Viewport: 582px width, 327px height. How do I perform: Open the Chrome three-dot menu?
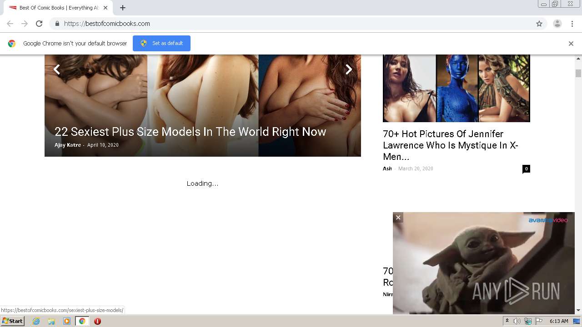(x=572, y=24)
